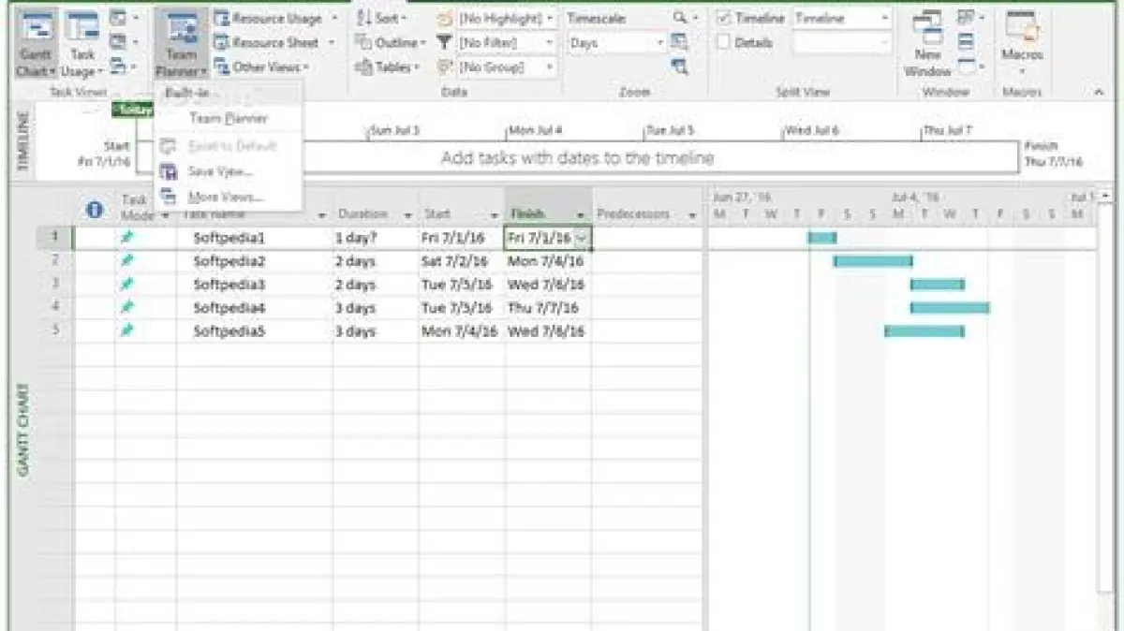
Task: Enable the Details checkbox
Action: click(x=724, y=43)
